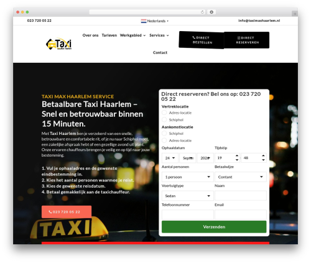This screenshot has width=311, height=263.
Task: Click the Taxi Max Haarlem Service text
Action: [x=78, y=96]
